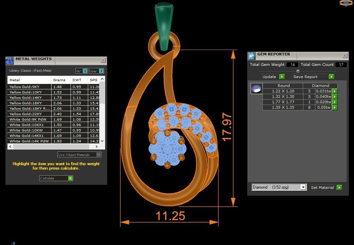354x245 pixels.
Task: Click the DWT column header
Action: (79, 80)
